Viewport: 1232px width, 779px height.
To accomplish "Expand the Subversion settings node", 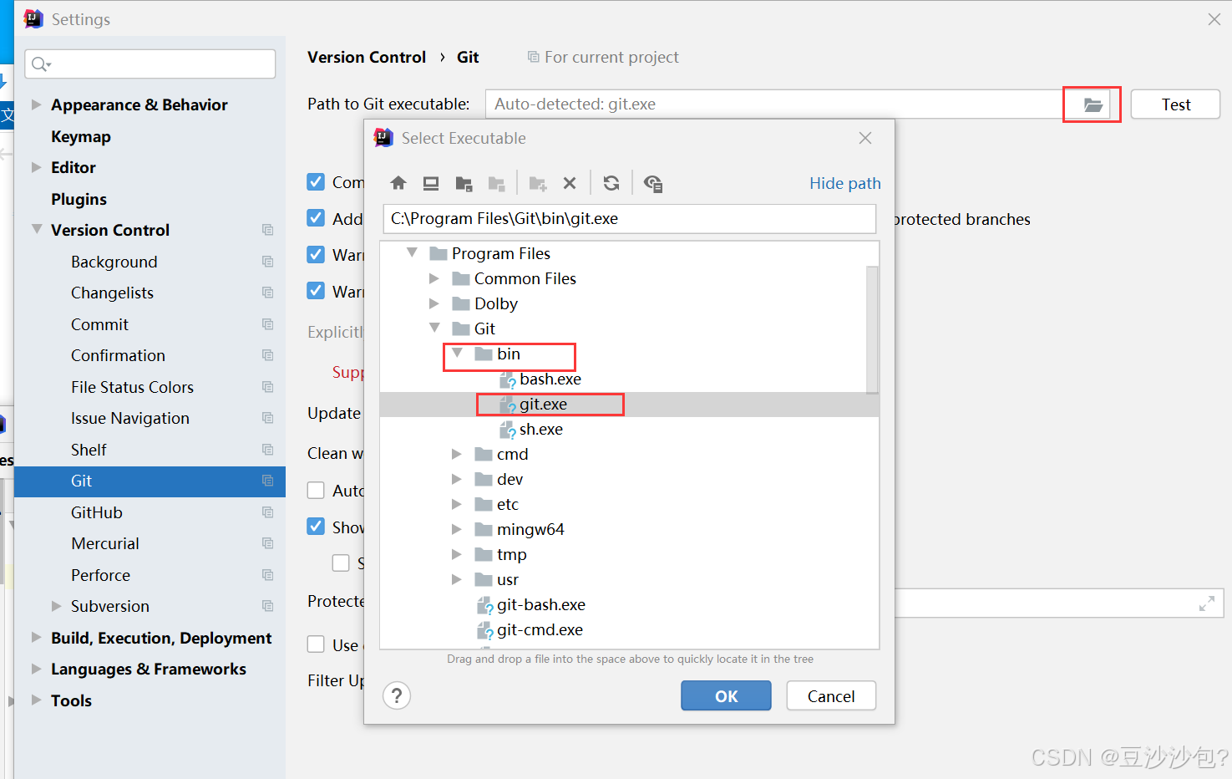I will tap(56, 606).
